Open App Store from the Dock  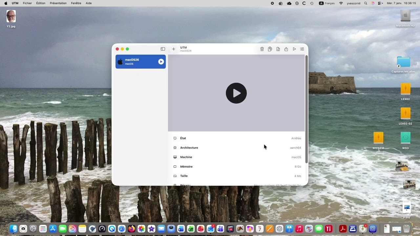coord(52,229)
